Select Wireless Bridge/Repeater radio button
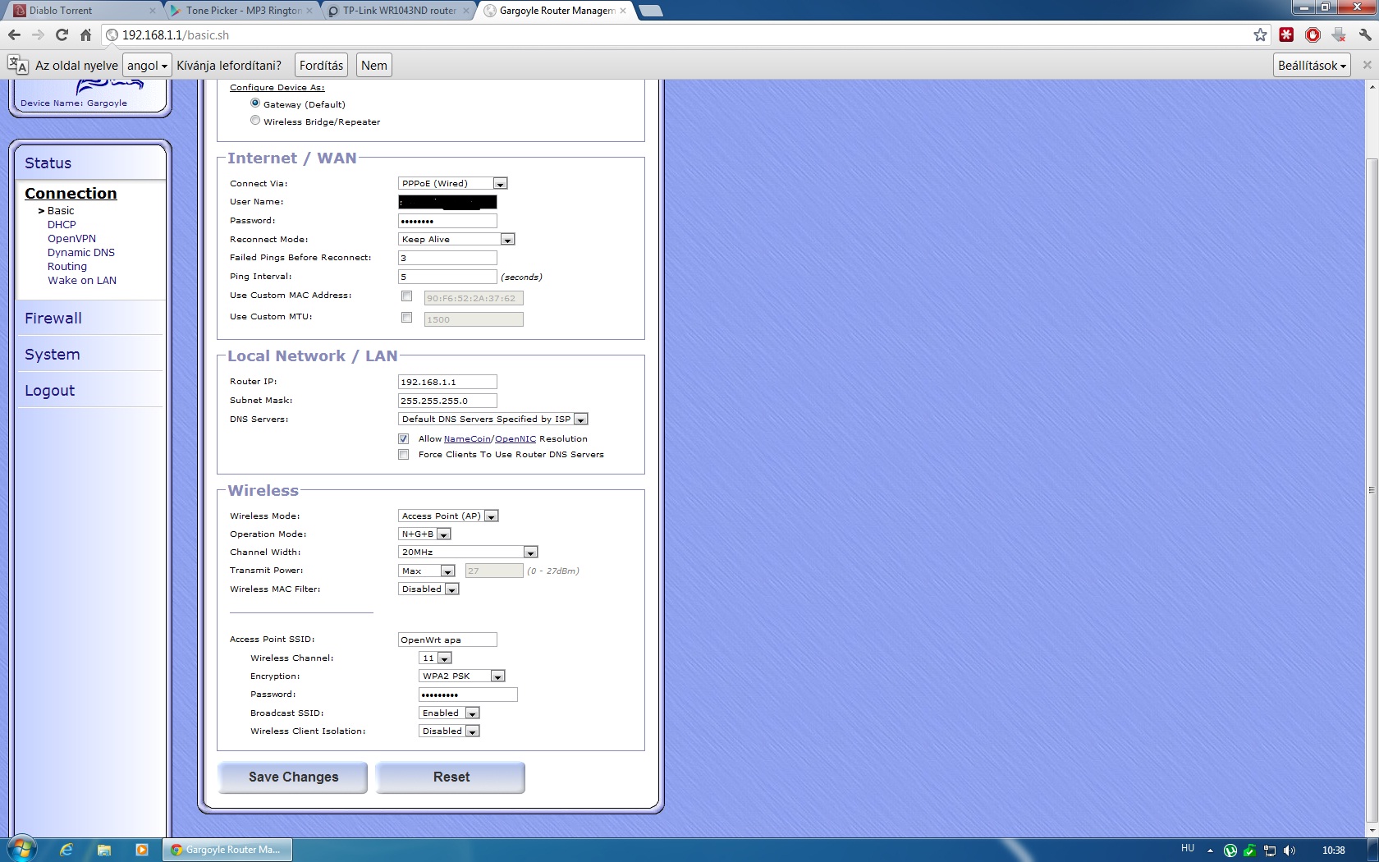 pos(255,121)
